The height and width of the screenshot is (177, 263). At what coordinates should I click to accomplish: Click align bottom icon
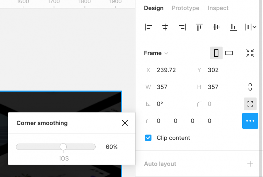[x=233, y=27]
